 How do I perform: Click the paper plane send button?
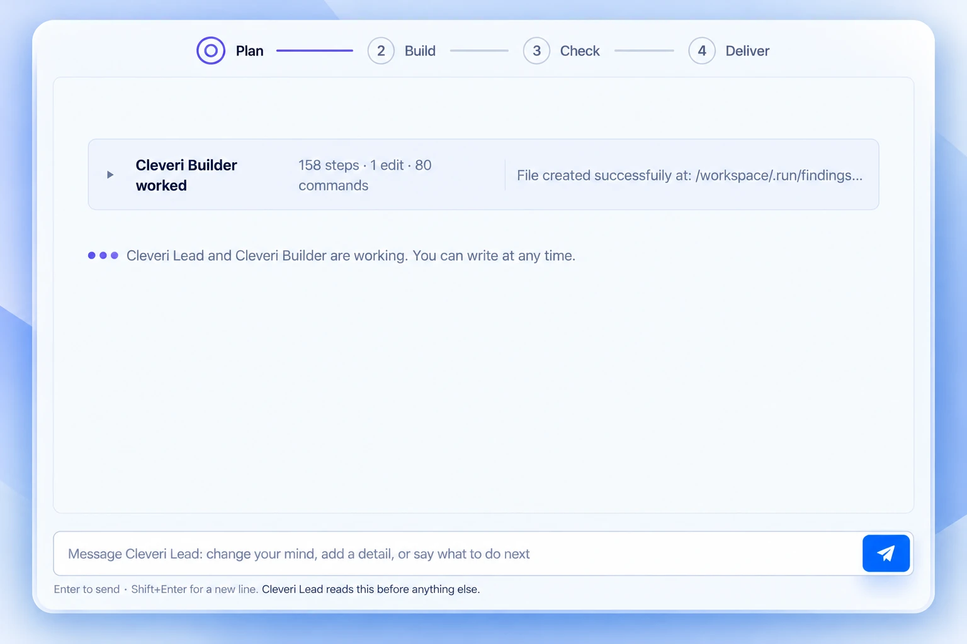click(886, 553)
